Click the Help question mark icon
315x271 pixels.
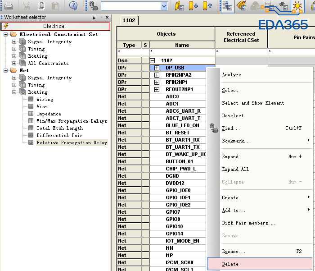pos(73,6)
